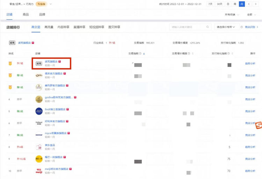Image resolution: width=262 pixels, height=179 pixels.
Task: Open the 所有终端 dropdown
Action: pos(231,15)
